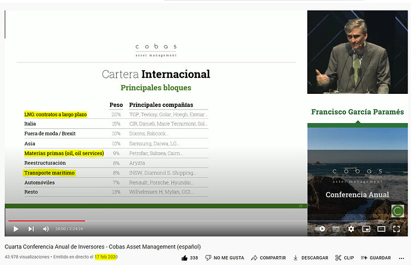Click Transporte marítimo row label
The height and width of the screenshot is (265, 411).
pos(49,173)
